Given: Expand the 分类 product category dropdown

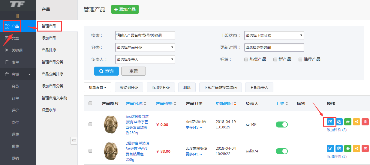Looking at the screenshot, I should pos(145,47).
